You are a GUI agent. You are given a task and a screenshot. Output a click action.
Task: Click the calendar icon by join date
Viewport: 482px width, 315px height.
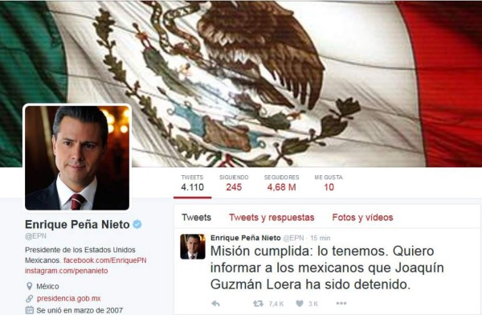(x=29, y=309)
